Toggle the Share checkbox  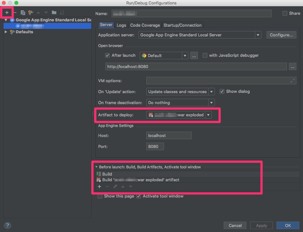[x=285, y=13]
